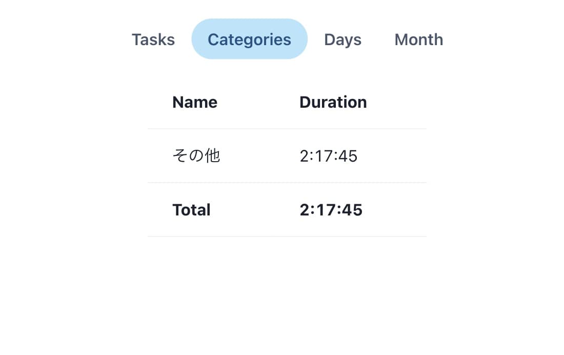The height and width of the screenshot is (355, 564).
Task: Click the Total label
Action: (191, 209)
